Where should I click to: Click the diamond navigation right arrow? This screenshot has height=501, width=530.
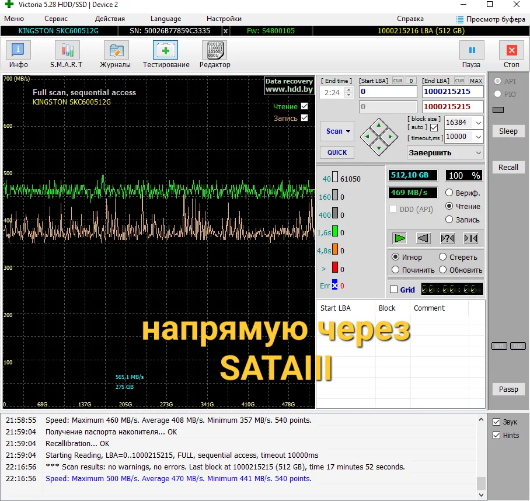pyautogui.click(x=390, y=137)
